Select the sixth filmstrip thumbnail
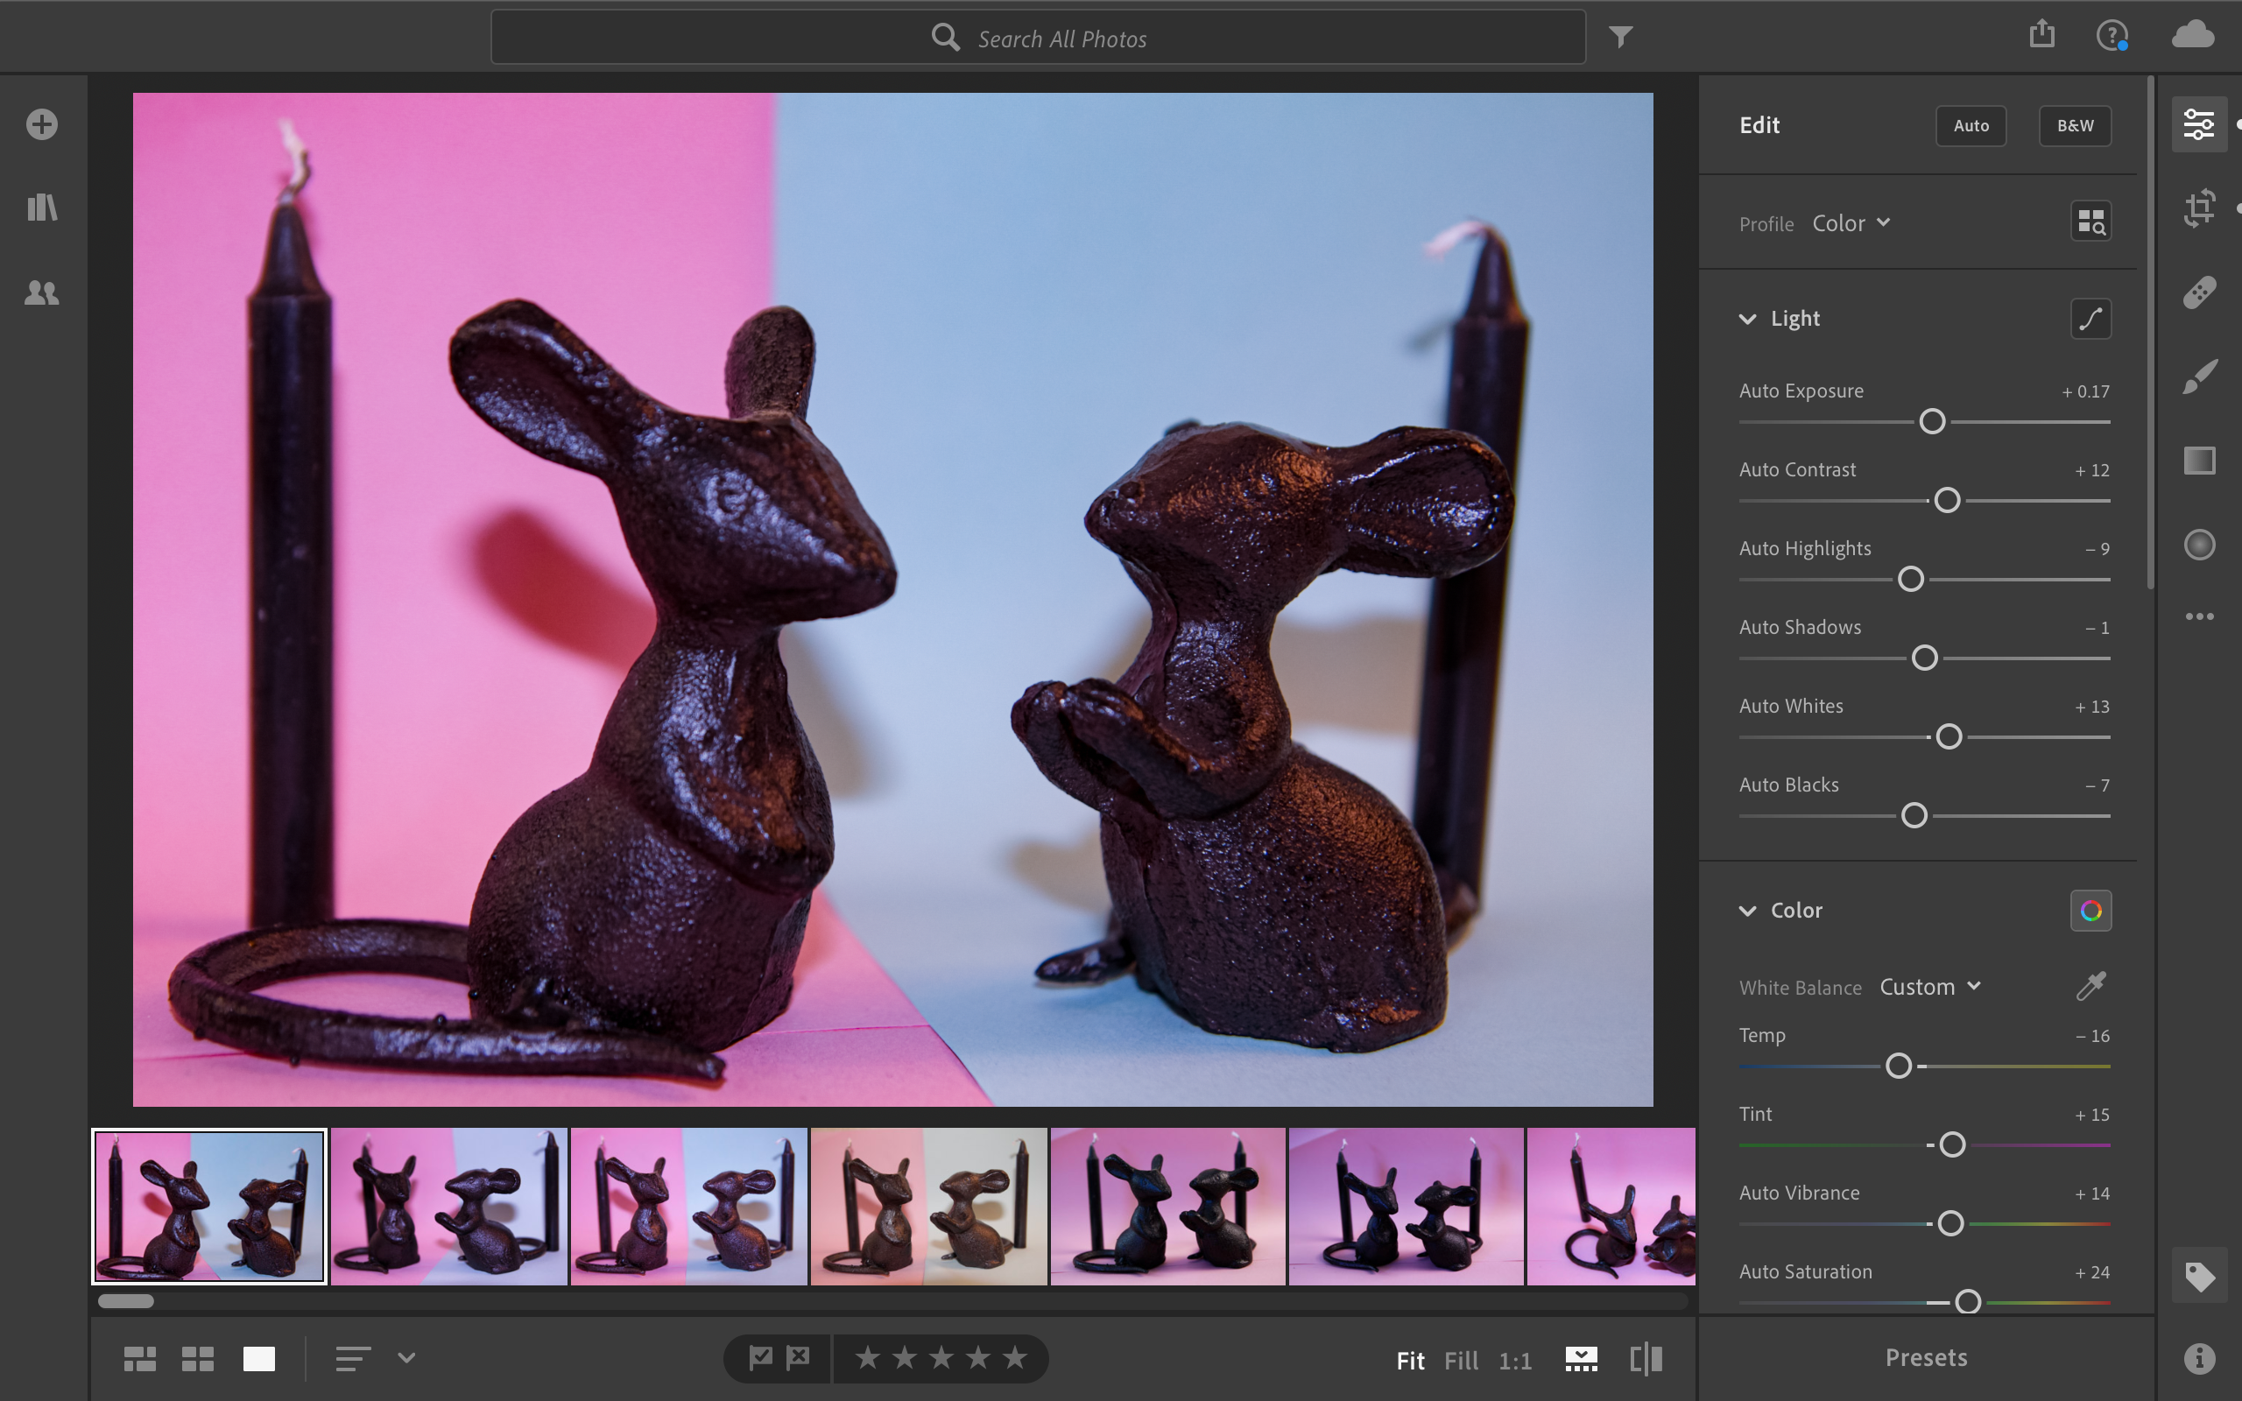Screen dimensions: 2242x1401 [x=1406, y=1207]
